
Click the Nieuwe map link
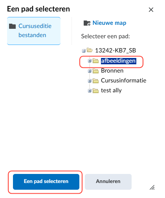click(x=109, y=23)
